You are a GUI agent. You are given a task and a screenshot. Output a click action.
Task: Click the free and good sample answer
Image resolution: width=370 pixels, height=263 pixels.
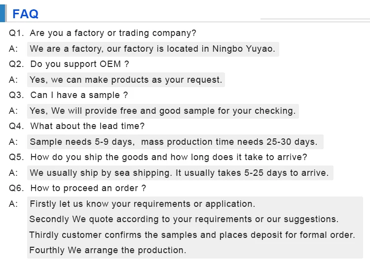click(x=163, y=111)
